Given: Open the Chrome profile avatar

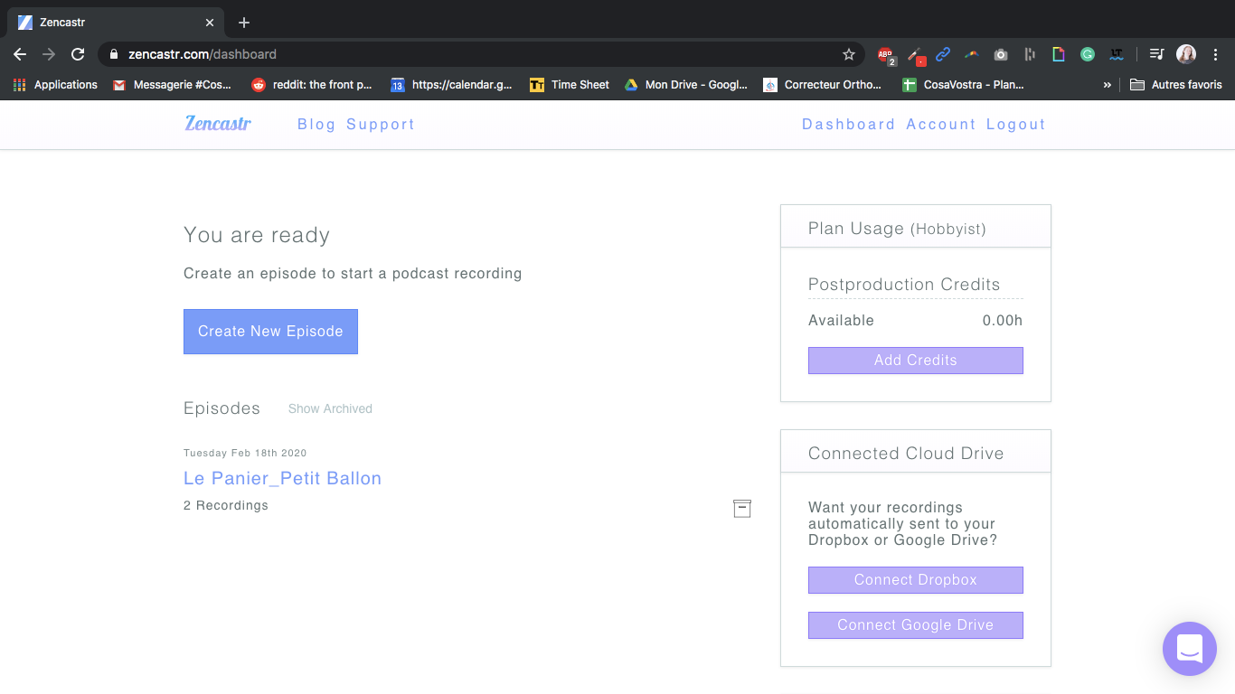Looking at the screenshot, I should pyautogui.click(x=1186, y=54).
